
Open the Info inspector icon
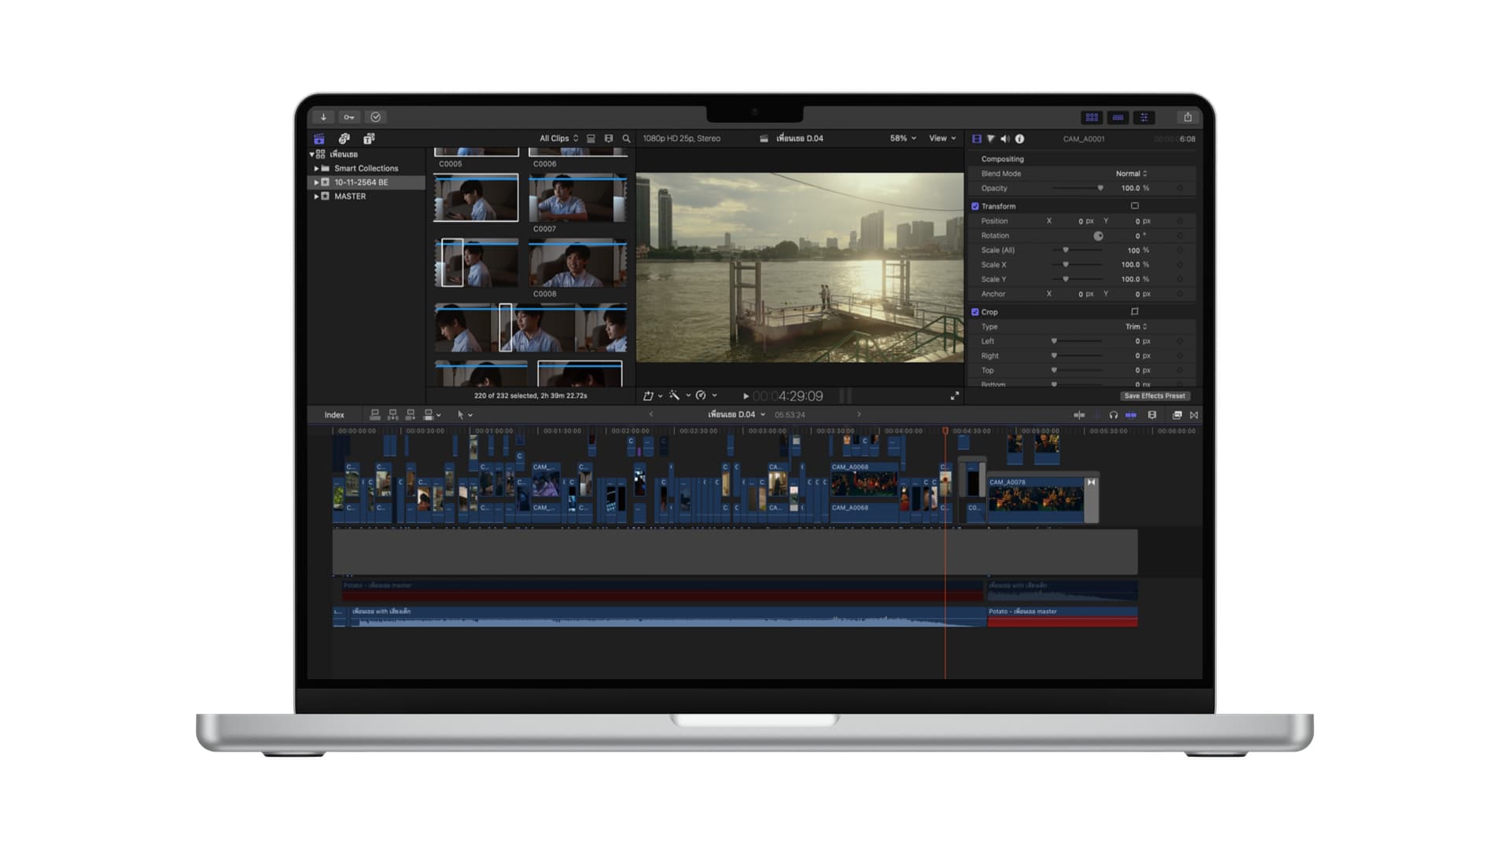pos(1020,138)
